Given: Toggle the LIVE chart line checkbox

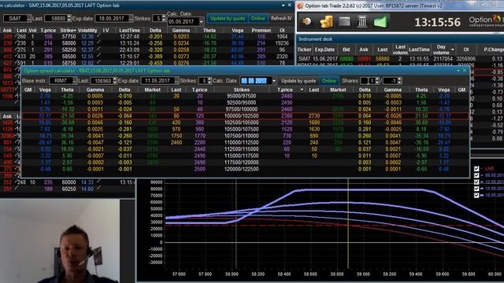Looking at the screenshot, I should click(476, 168).
